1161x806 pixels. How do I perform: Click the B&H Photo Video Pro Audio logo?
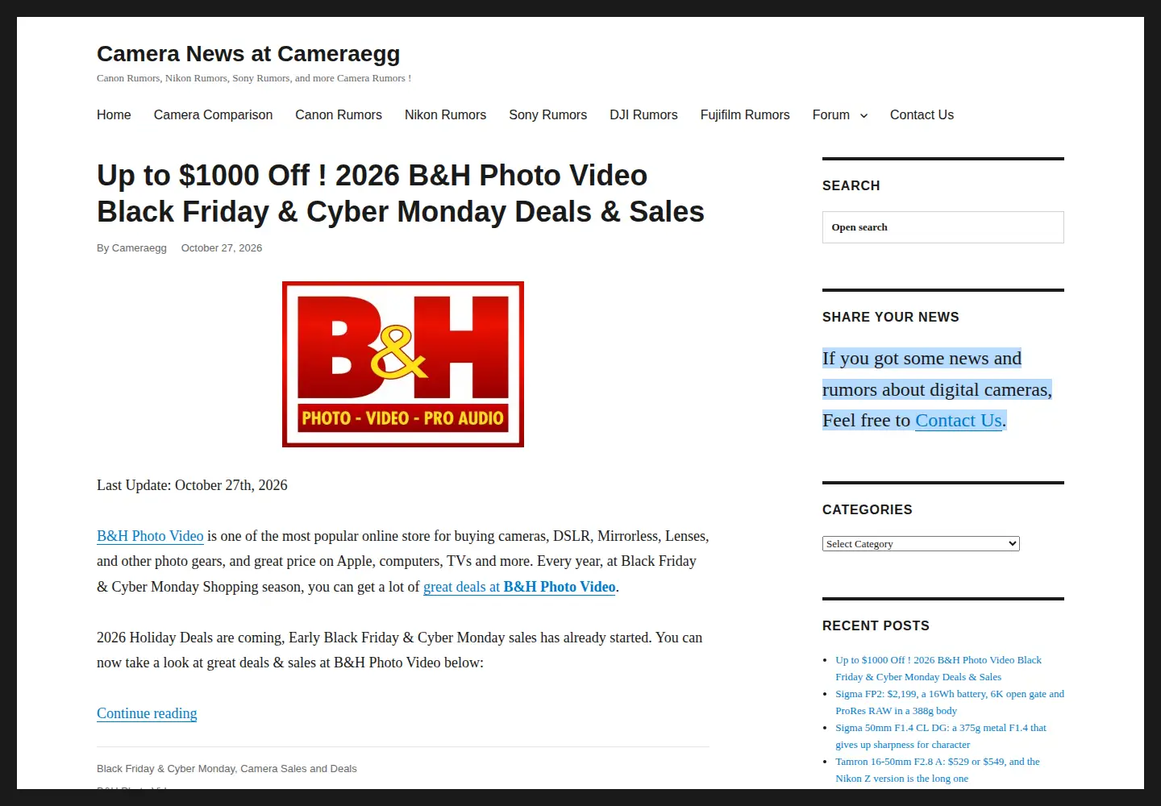pyautogui.click(x=403, y=364)
